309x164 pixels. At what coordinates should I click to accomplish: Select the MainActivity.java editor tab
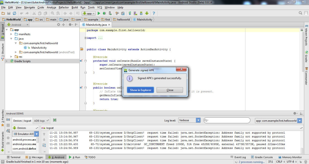click(x=96, y=25)
